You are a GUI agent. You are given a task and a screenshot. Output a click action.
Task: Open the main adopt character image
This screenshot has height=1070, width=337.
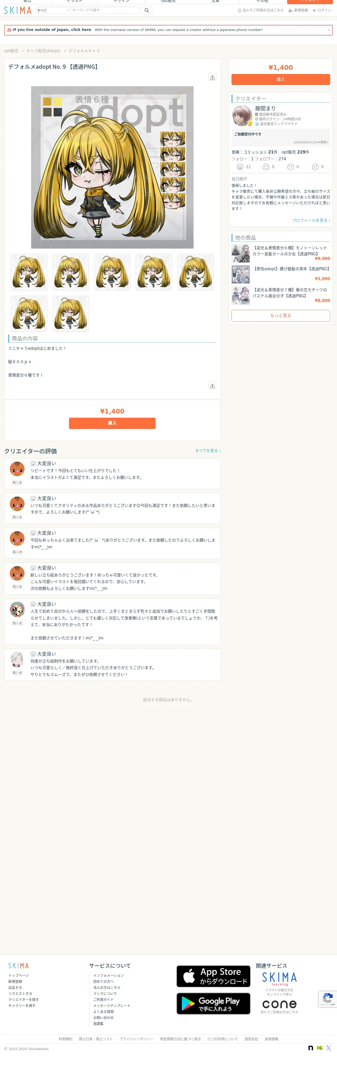pyautogui.click(x=112, y=167)
